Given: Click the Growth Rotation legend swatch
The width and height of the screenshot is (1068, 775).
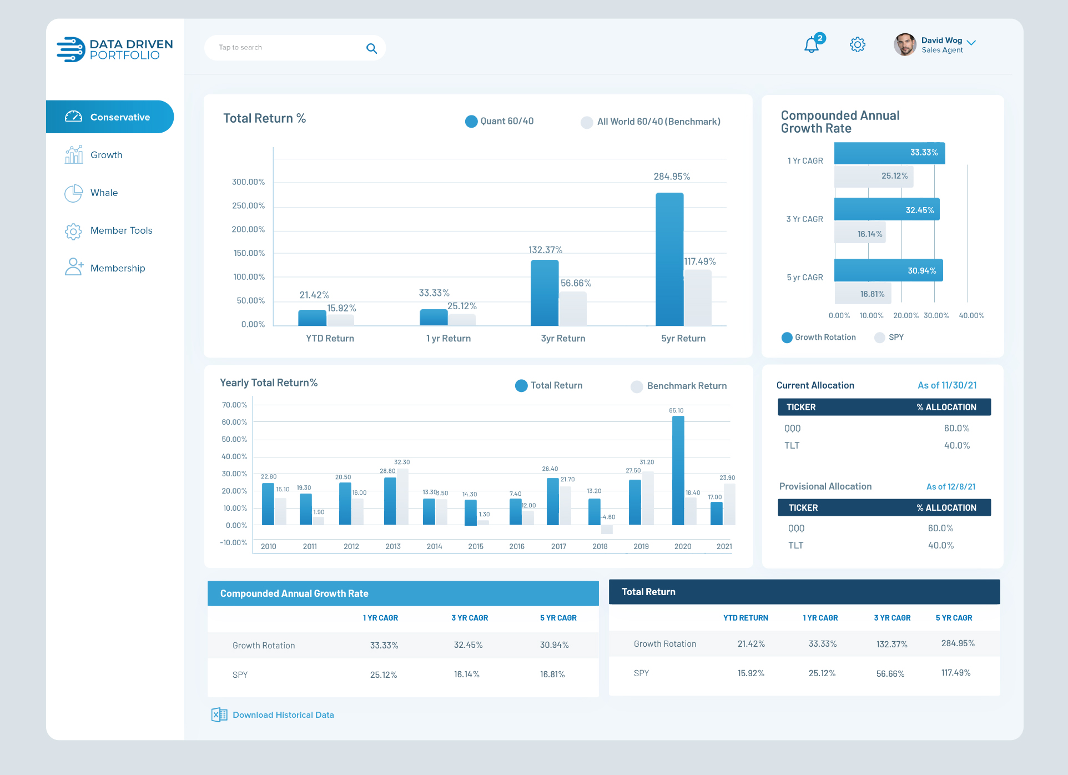Looking at the screenshot, I should click(787, 338).
